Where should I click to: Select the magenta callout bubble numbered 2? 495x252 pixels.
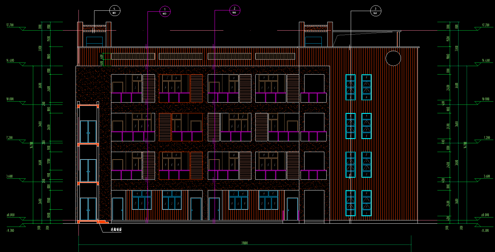point(234,10)
